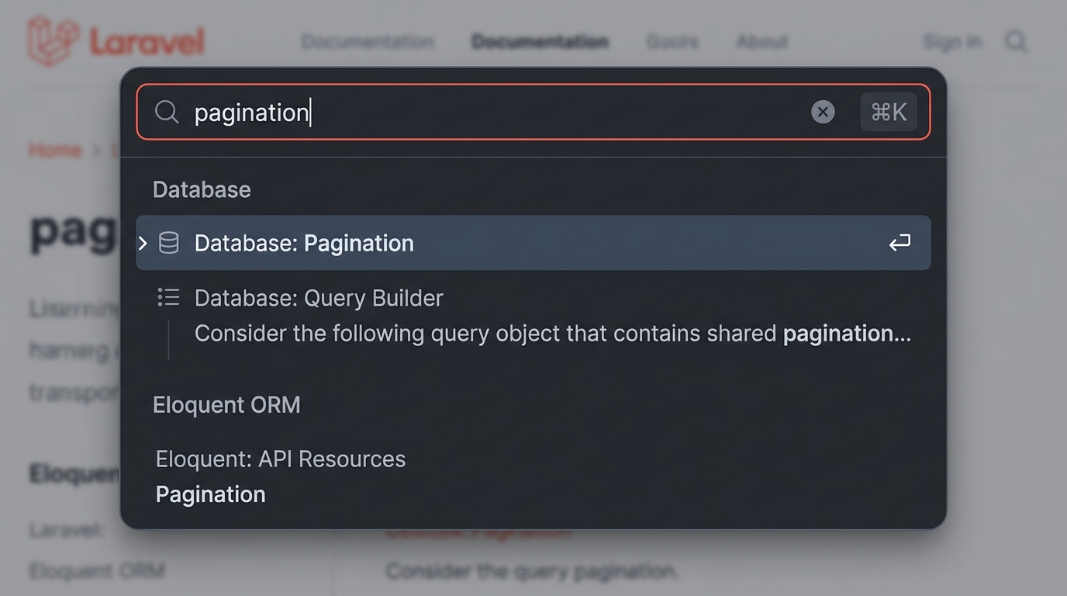Screen dimensions: 1067x596
Task: Open the About nav item
Action: [x=761, y=41]
